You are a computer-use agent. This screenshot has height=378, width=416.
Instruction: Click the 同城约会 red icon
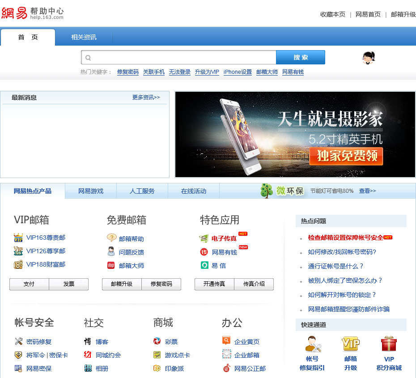point(88,355)
